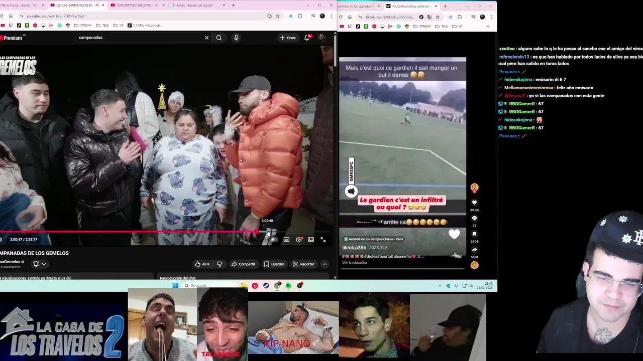Click the progress bar scrubber handle
Viewport: 643px width, 361px height.
[x=257, y=232]
